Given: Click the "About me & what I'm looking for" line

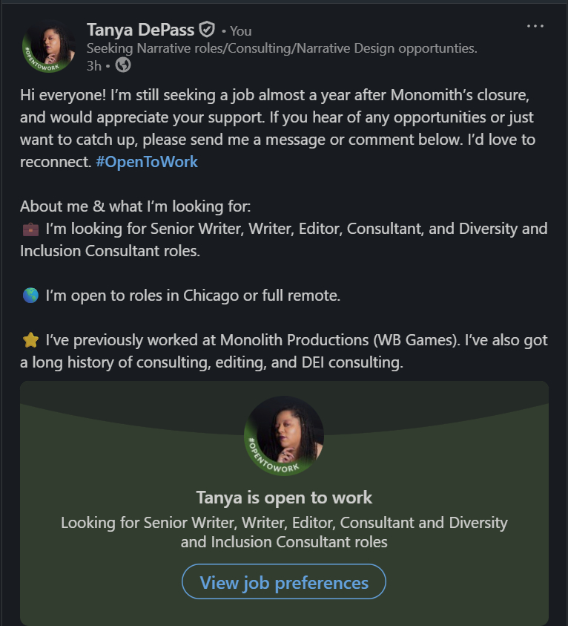Looking at the screenshot, I should [x=136, y=206].
